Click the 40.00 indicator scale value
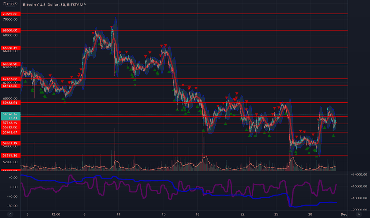The image size is (370, 218). click(x=13, y=178)
